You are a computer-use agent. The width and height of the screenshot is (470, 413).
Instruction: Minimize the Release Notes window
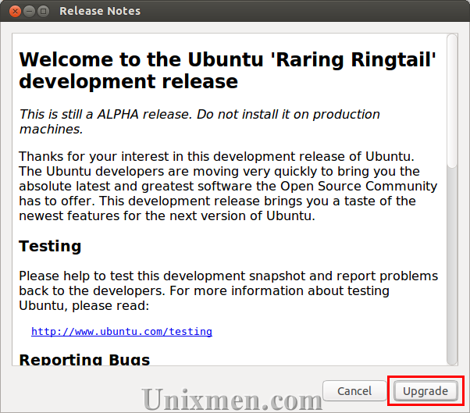pos(29,12)
